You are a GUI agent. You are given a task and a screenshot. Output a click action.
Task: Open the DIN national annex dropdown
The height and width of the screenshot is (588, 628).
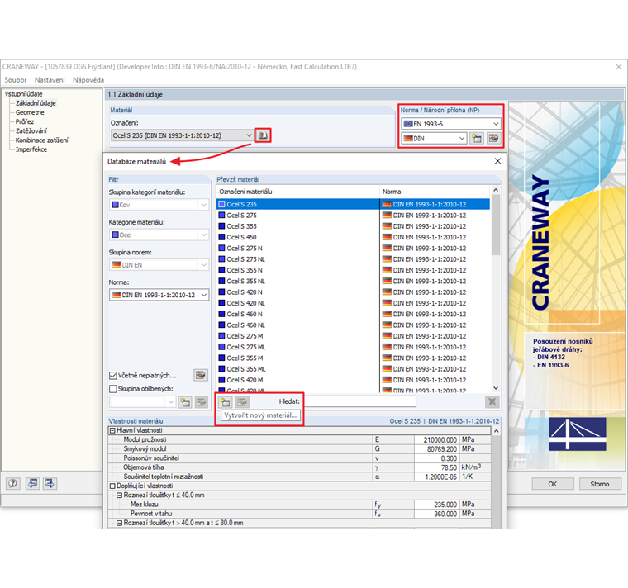tap(462, 139)
